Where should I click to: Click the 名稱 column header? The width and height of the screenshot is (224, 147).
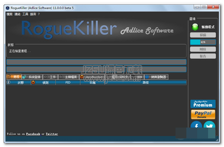click(x=92, y=83)
